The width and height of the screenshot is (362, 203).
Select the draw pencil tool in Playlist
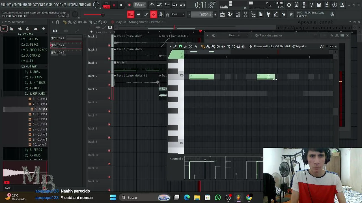point(65,22)
